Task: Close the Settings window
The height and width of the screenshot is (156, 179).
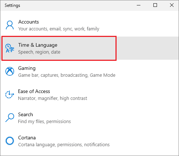Action: pos(172,5)
